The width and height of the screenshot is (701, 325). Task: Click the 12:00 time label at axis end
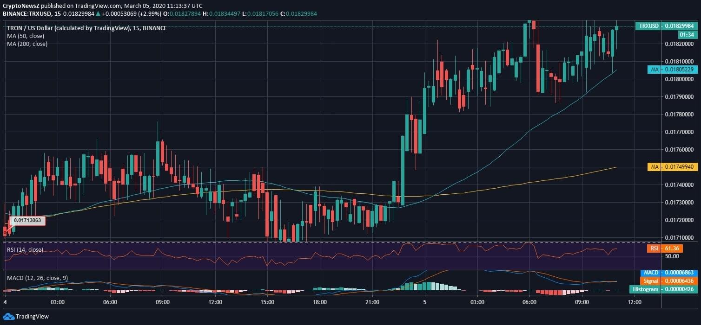tap(635, 302)
